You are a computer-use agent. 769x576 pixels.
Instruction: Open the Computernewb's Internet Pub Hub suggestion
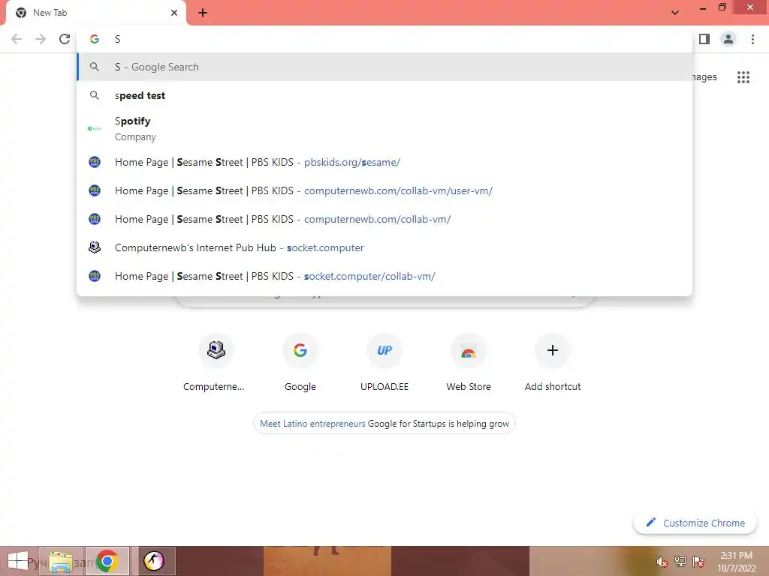point(384,247)
